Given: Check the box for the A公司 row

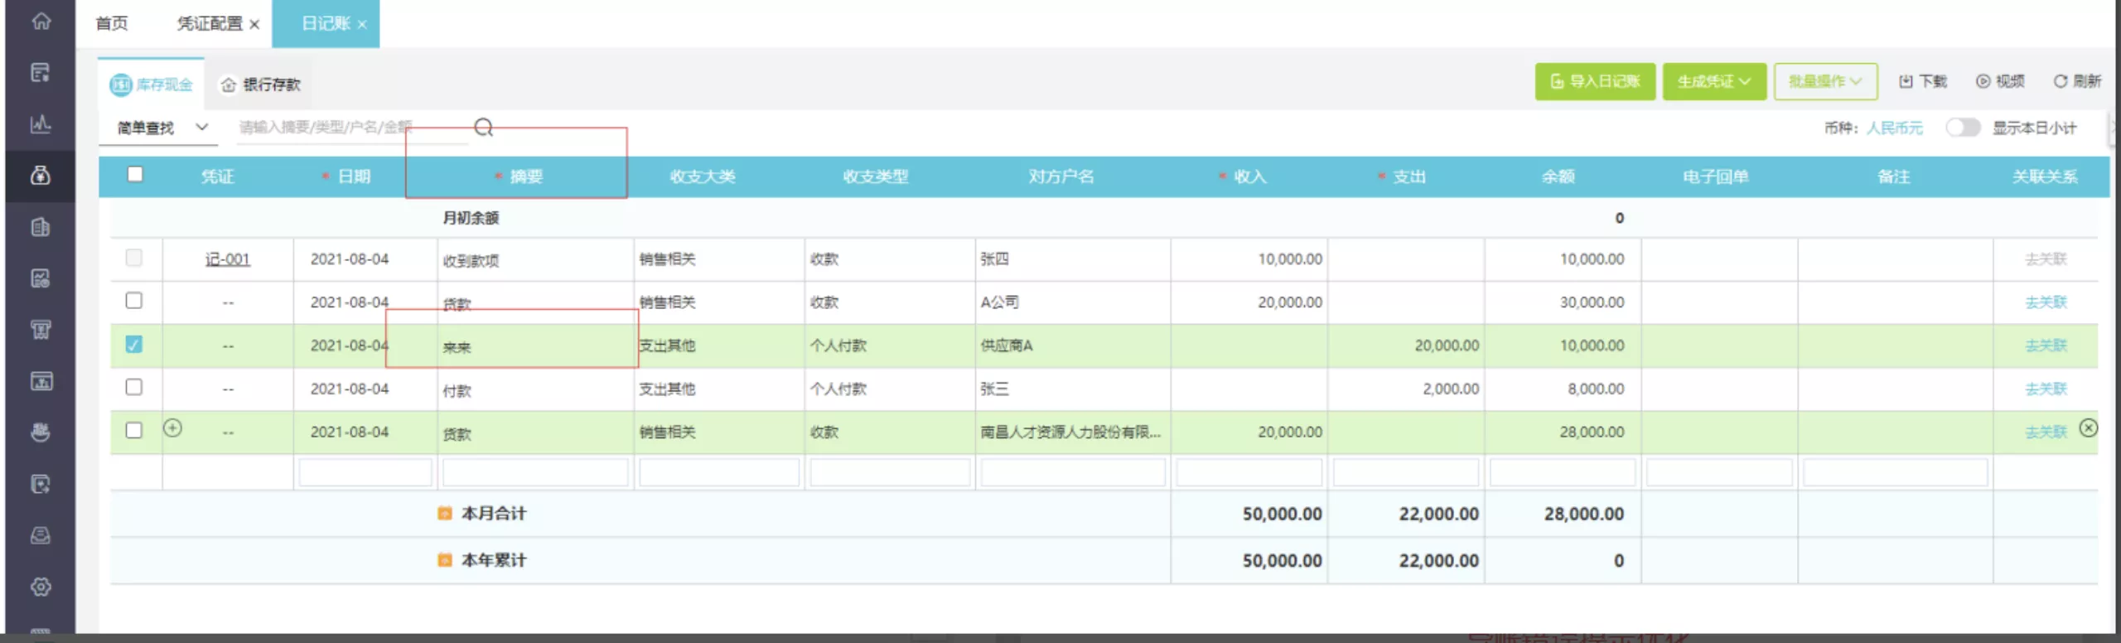Looking at the screenshot, I should 133,301.
